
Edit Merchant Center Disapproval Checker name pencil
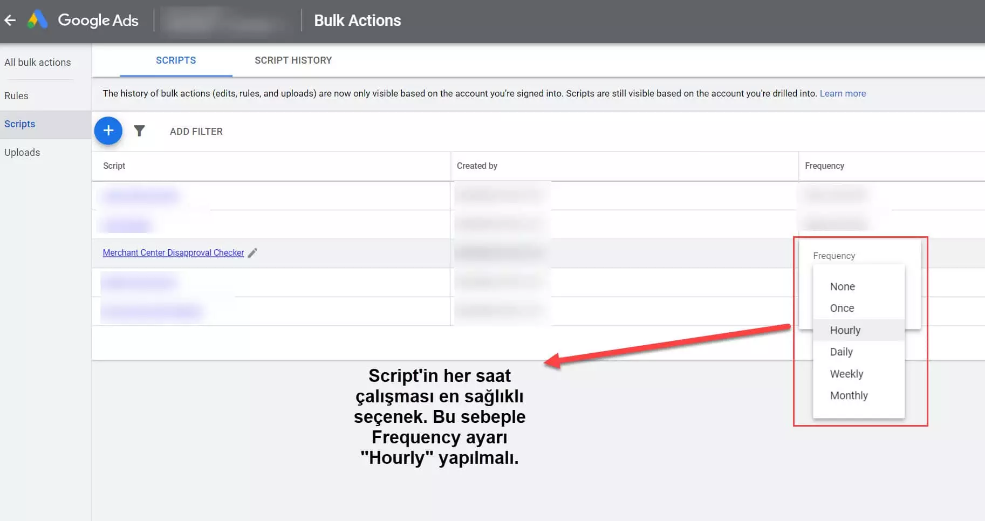click(x=252, y=253)
